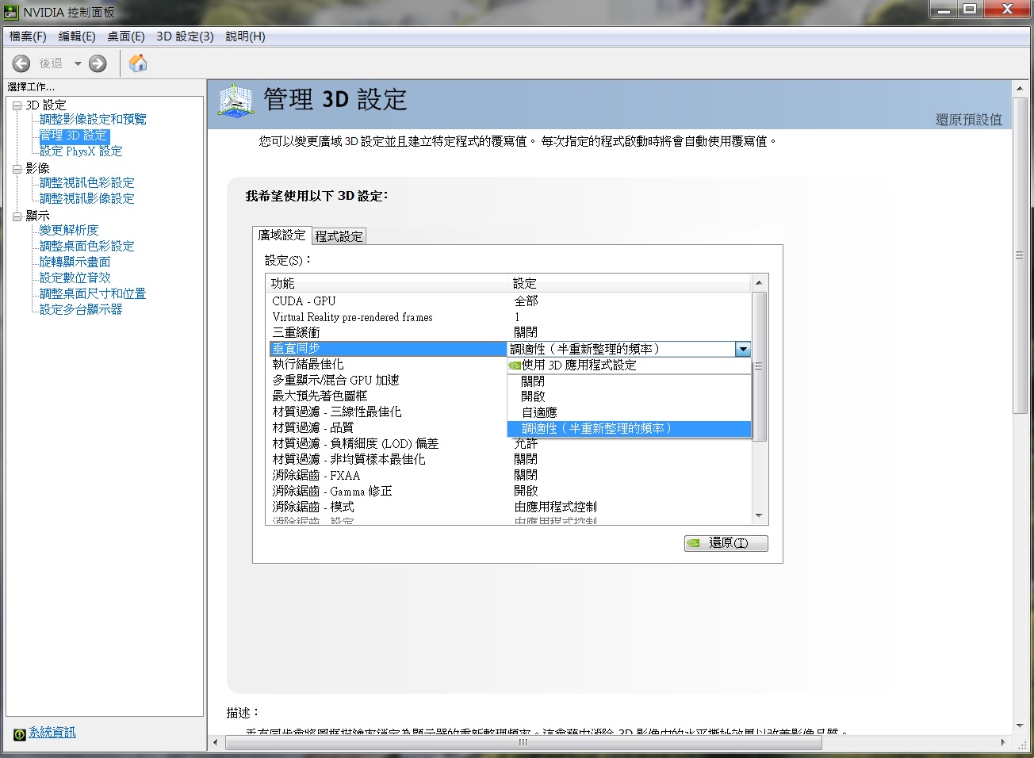Select Virtual Reality pre-rendered frames row
Screen dimensions: 1034x758
point(509,317)
